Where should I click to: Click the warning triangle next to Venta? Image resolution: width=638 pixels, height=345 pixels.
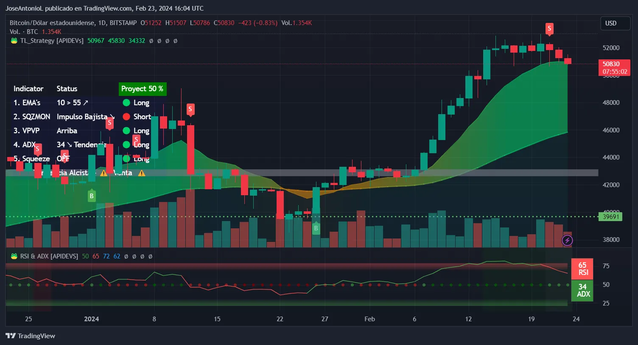(x=142, y=173)
